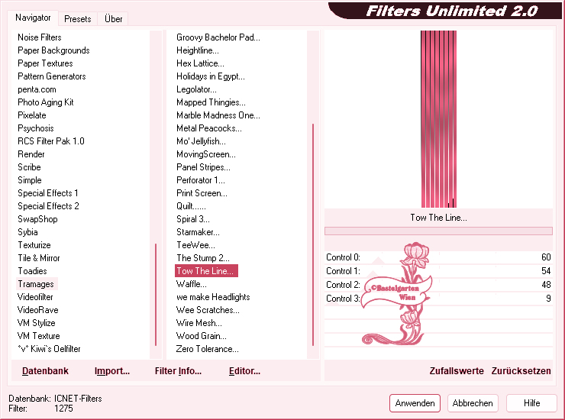Select Paper Backgrounds category
Screen dimensions: 565x420
pyautogui.click(x=53, y=50)
